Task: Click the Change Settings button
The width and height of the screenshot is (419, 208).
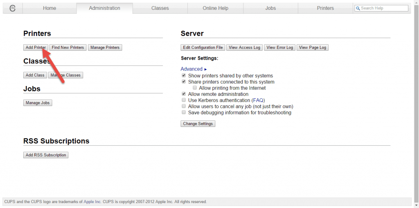Action: coord(198,124)
